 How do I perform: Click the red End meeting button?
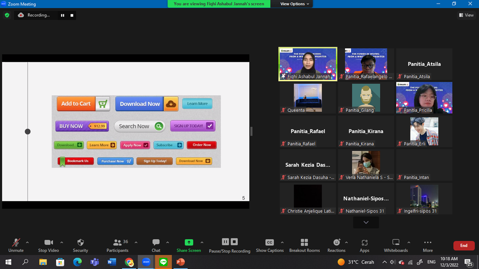tap(464, 245)
